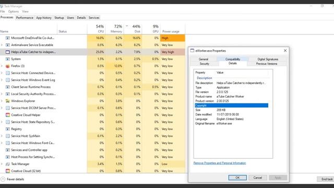Viewport: 334px width, 188px height.
Task: Sort processes by GPU column
Action: 151,29
